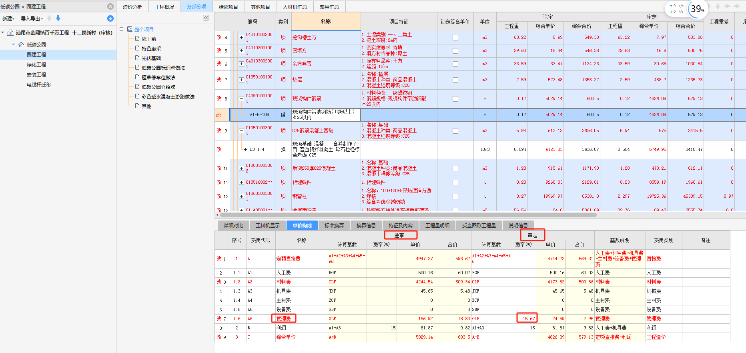Switch to the 造价分析 tab
Screen dimensions: 746x353
(x=132, y=7)
